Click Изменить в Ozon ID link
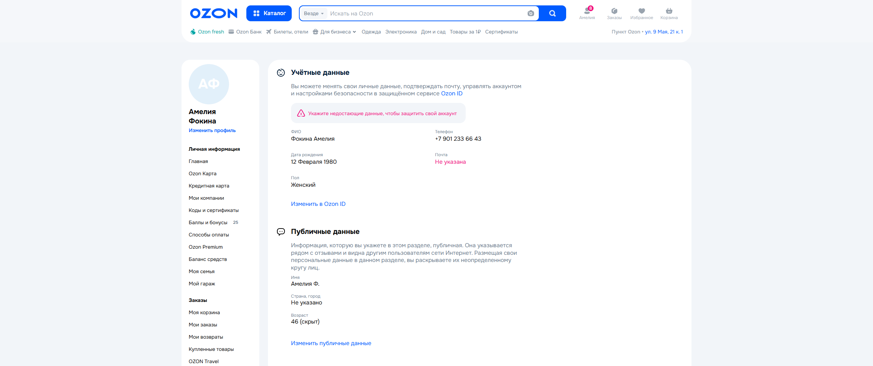This screenshot has height=366, width=873. coord(318,204)
